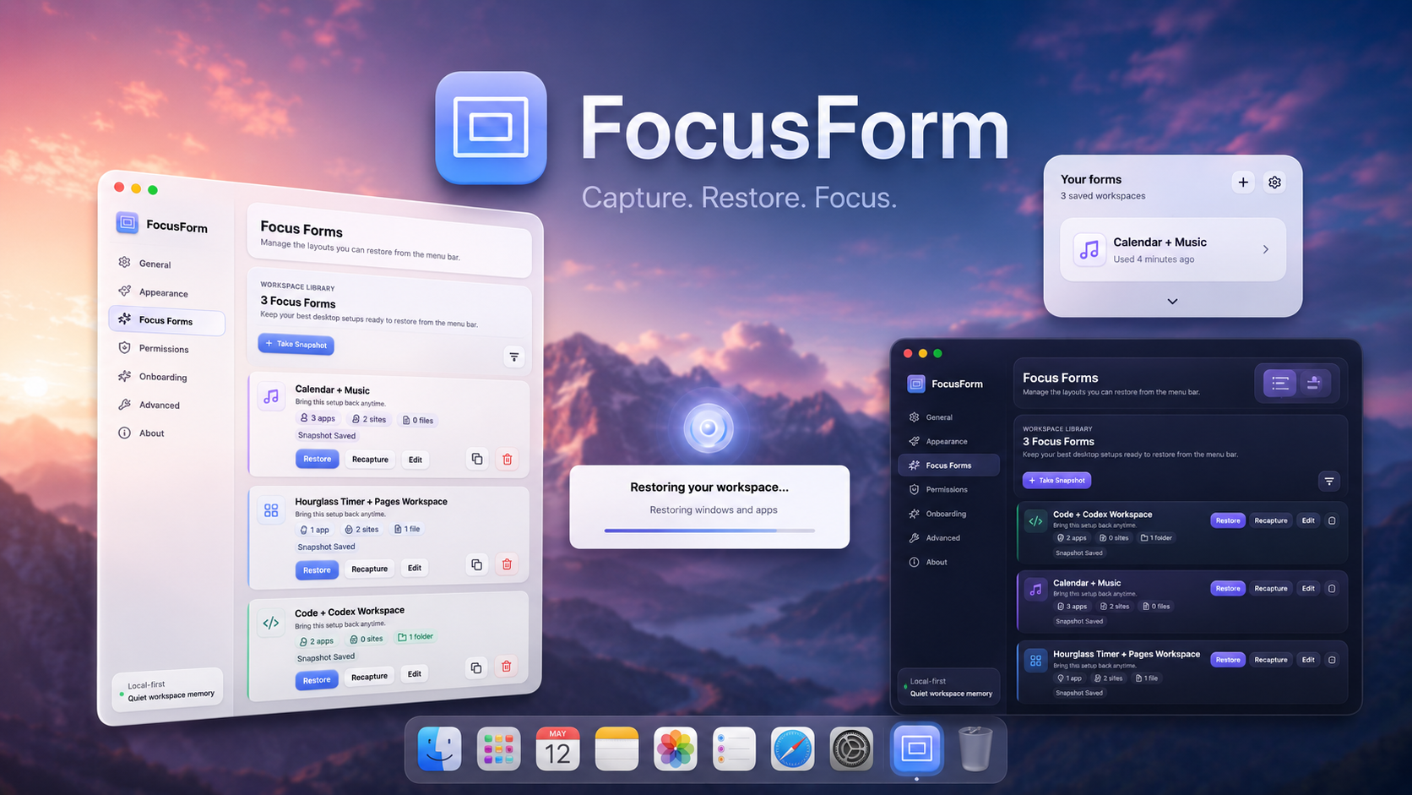1412x795 pixels.
Task: Restore Calendar + Music in the light window
Action: coord(318,459)
